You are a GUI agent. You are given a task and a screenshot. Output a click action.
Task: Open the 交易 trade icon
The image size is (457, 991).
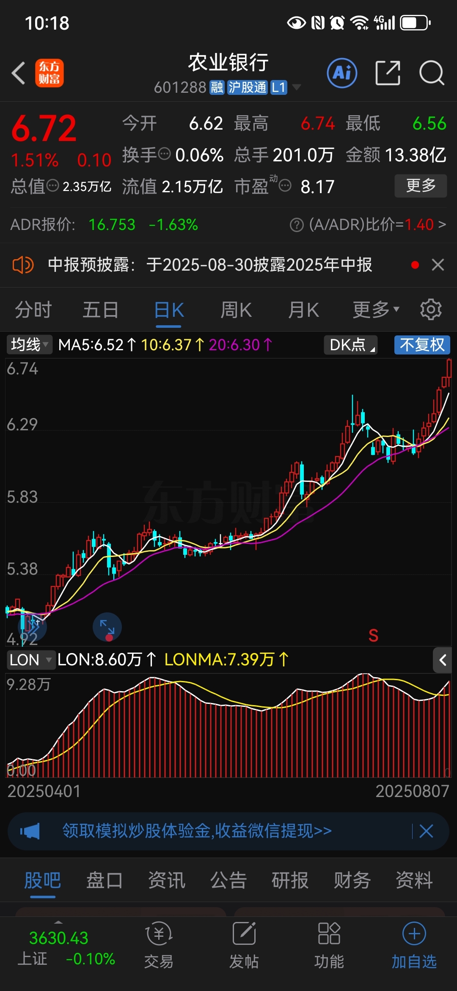click(159, 945)
